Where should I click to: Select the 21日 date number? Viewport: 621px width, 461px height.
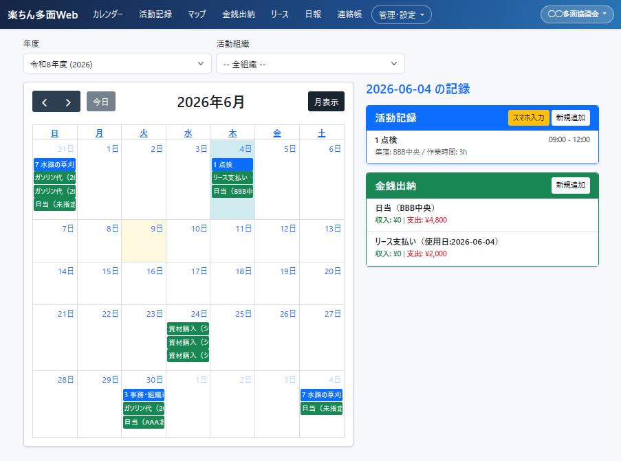(x=66, y=314)
